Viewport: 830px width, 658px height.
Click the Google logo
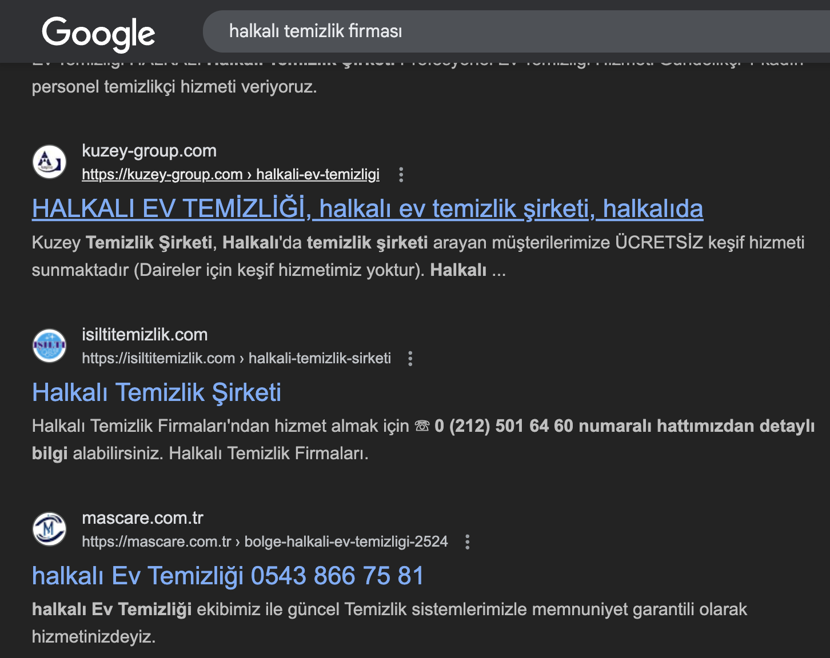(x=98, y=34)
